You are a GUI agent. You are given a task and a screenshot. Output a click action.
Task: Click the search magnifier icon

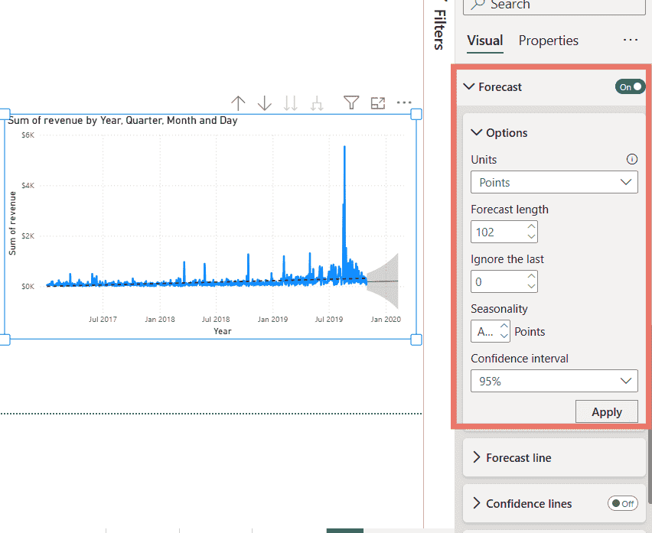(x=477, y=4)
